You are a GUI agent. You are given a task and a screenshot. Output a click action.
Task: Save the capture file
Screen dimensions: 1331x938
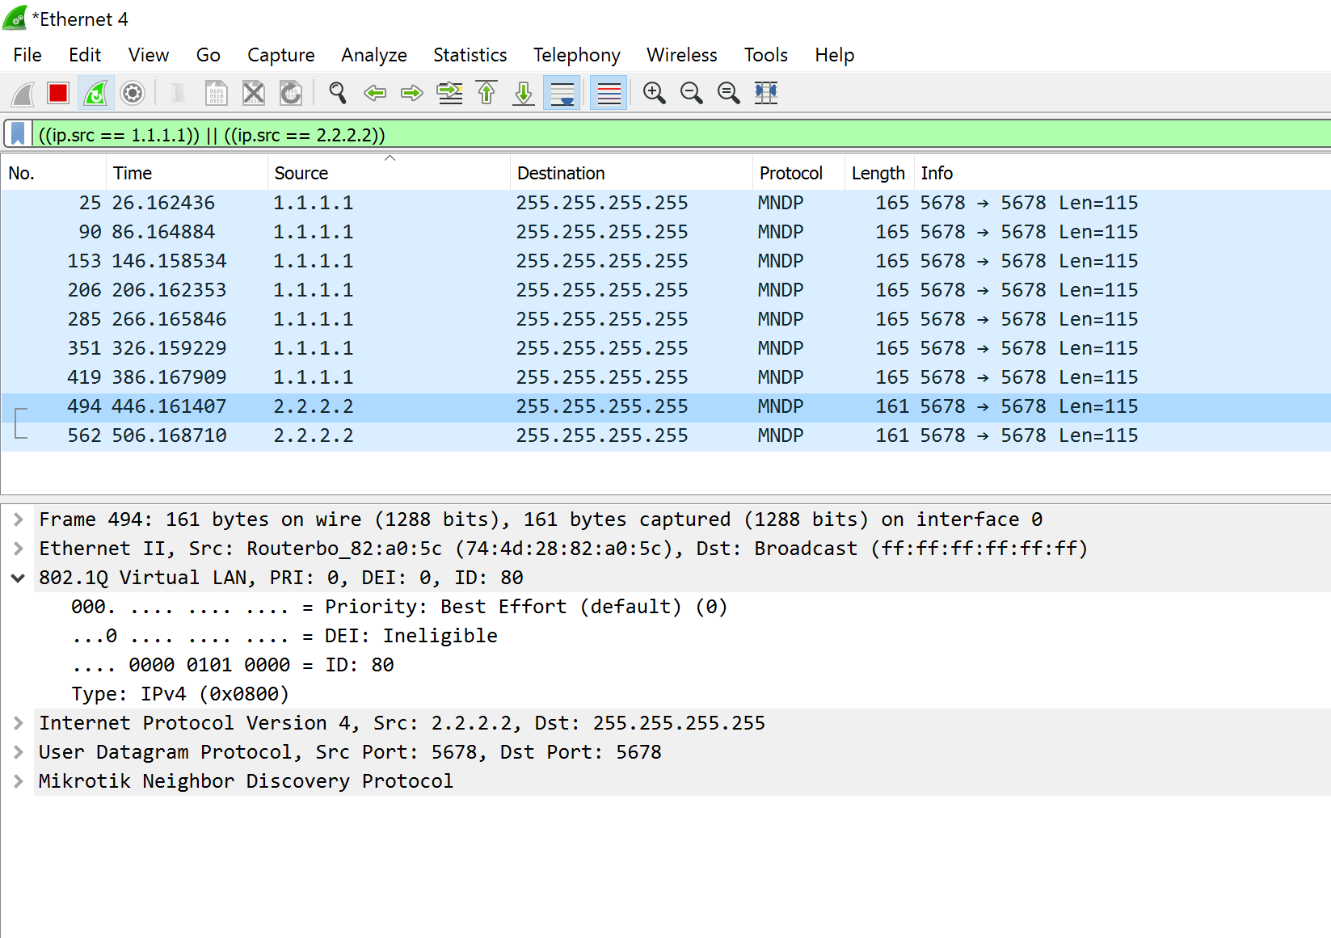(217, 94)
